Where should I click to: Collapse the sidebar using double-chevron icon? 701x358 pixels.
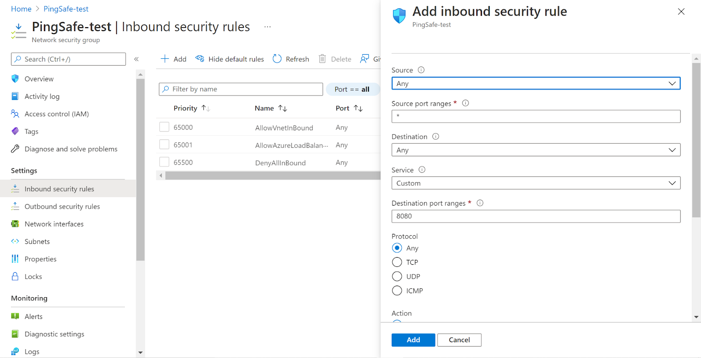(x=136, y=59)
